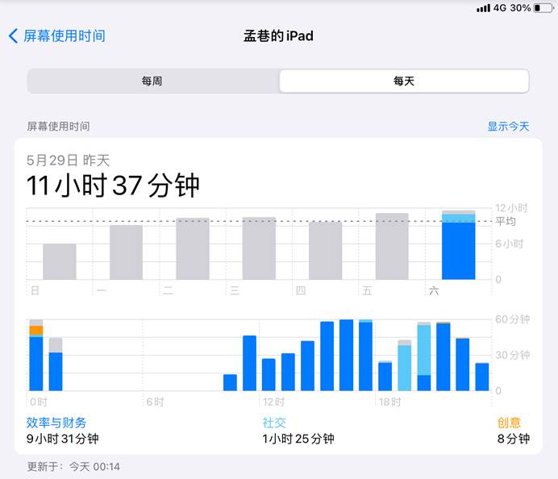Tap the 11小时37分钟 total time heading
The height and width of the screenshot is (479, 558).
tap(113, 185)
